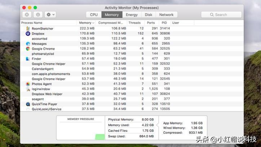261x147 pixels.
Task: Select Google Chrome Helper with PID 32532
Action: click(132, 64)
